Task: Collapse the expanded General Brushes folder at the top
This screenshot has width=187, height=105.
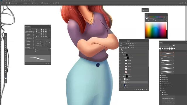Action: [160, 51]
